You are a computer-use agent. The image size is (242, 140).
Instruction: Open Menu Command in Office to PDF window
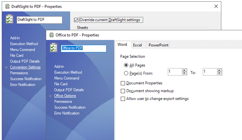[x=67, y=78]
